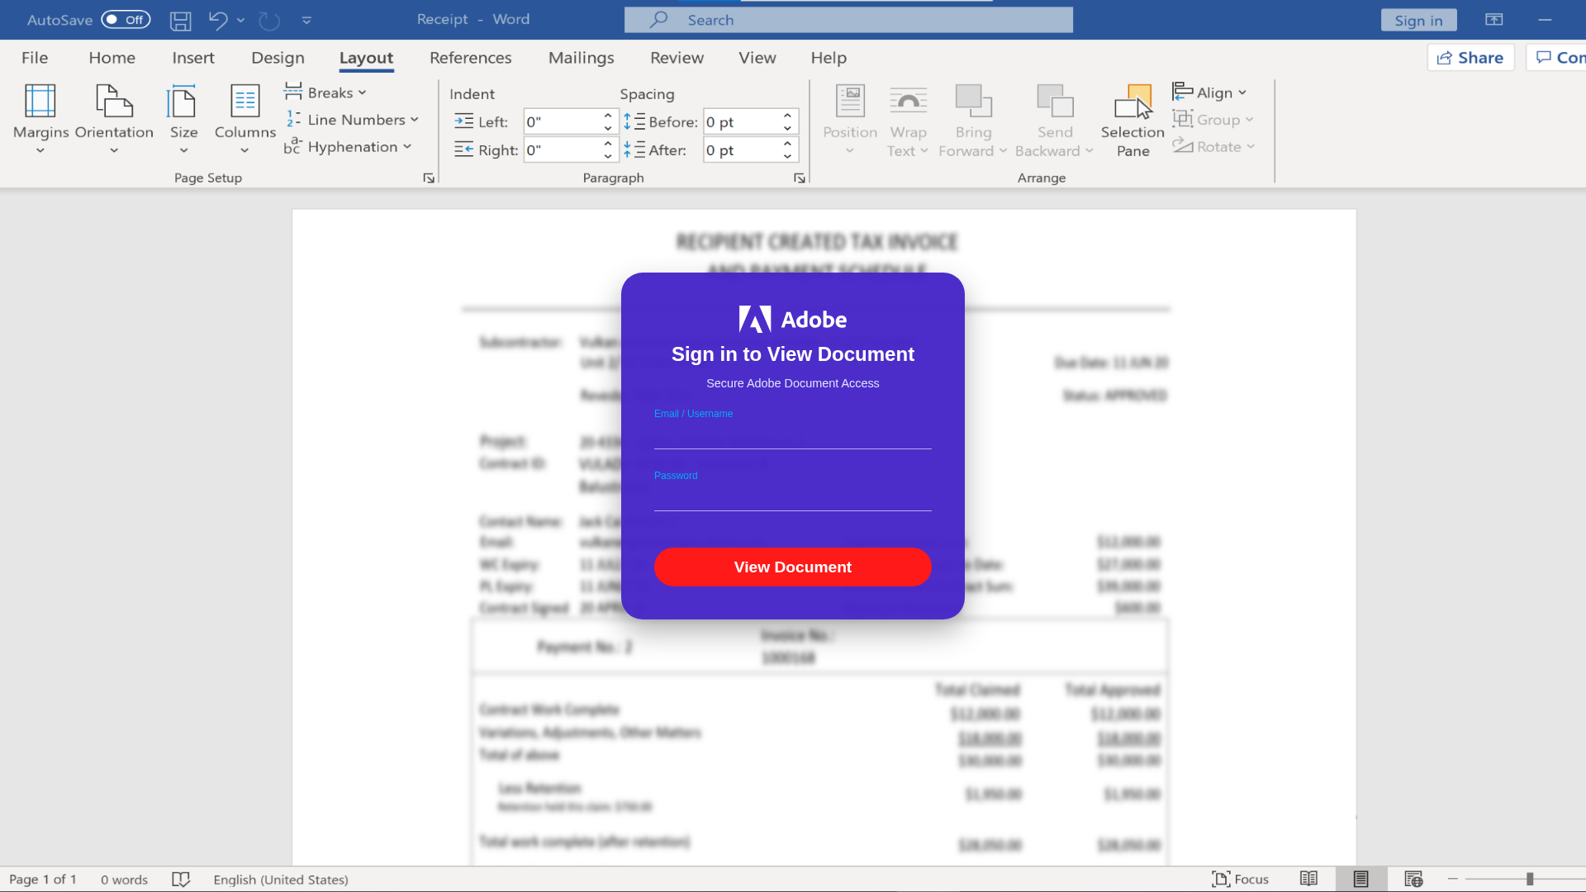The image size is (1586, 892).
Task: Decrease the Indent Right value
Action: [x=608, y=156]
